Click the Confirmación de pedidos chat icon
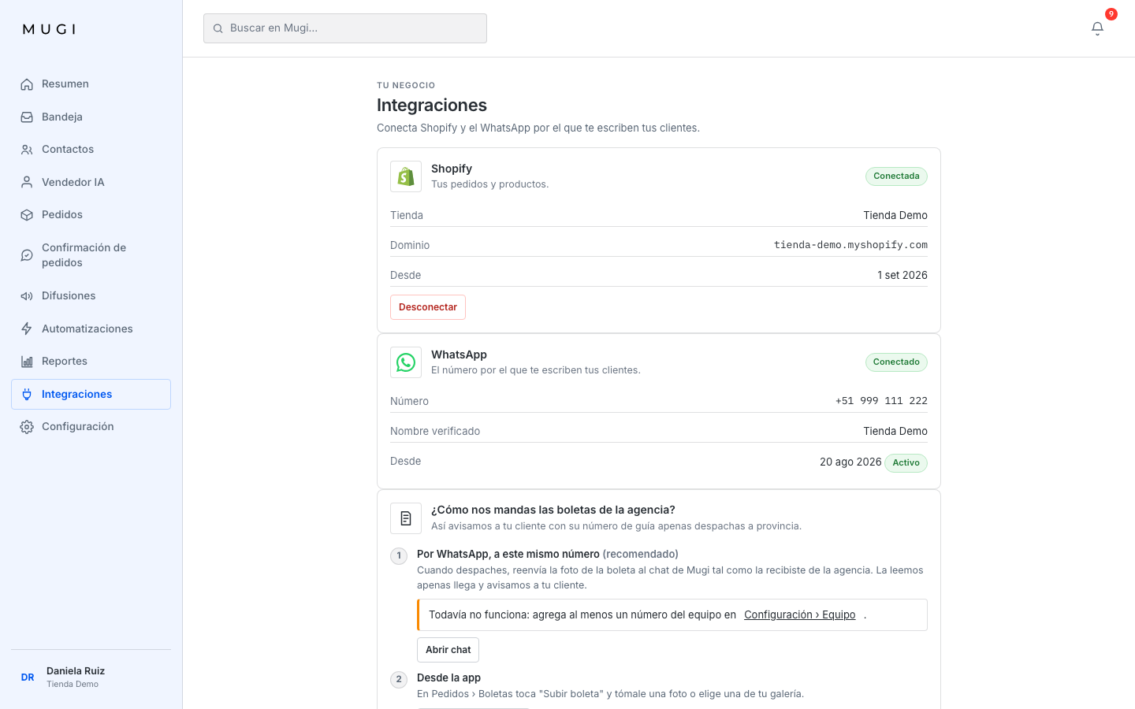Viewport: 1135px width, 709px height. (27, 255)
